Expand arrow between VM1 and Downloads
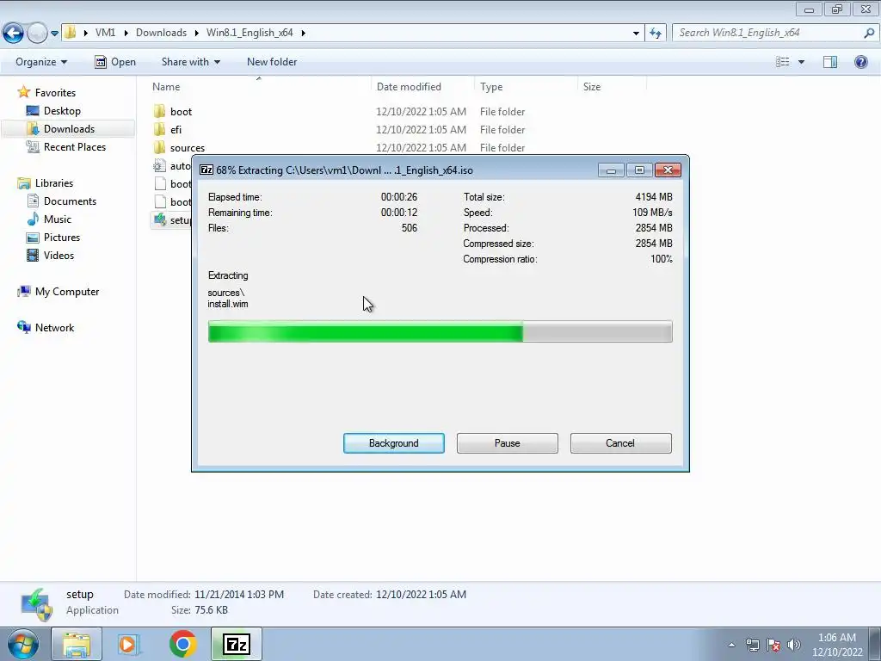This screenshot has height=661, width=881. [126, 34]
